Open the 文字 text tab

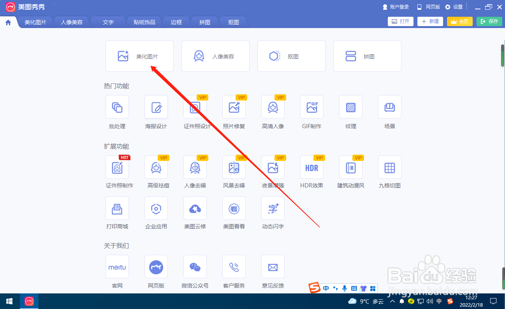point(107,22)
